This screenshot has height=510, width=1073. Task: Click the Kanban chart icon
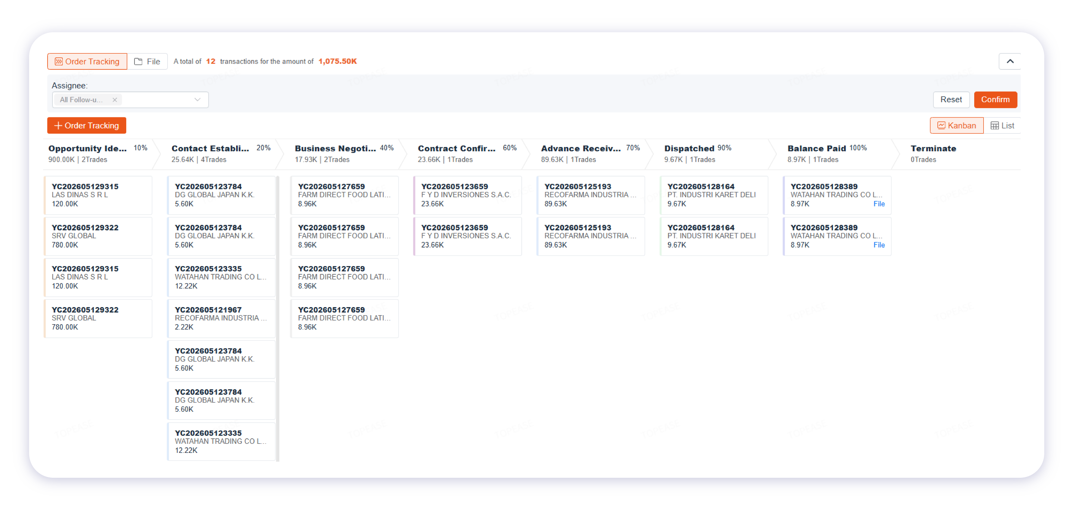pos(941,125)
